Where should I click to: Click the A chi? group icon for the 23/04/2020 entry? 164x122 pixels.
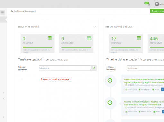(154, 112)
